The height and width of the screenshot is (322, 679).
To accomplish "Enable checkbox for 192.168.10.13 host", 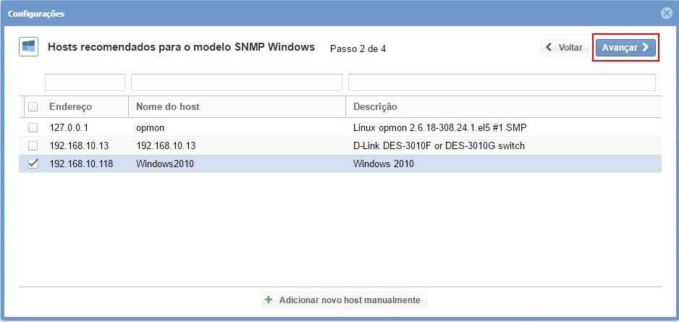I will click(33, 145).
